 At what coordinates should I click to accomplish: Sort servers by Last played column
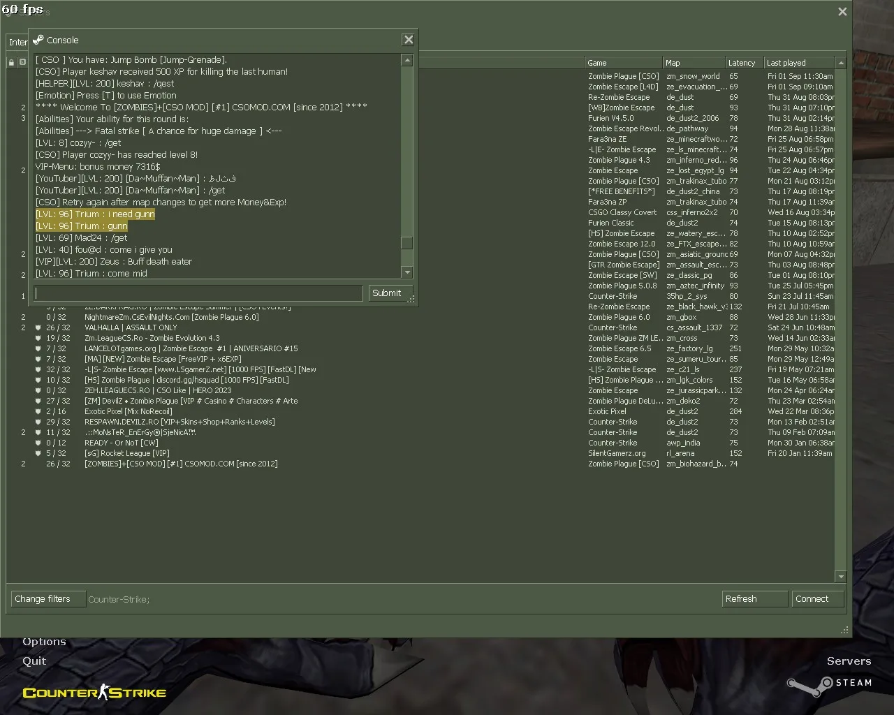(799, 63)
